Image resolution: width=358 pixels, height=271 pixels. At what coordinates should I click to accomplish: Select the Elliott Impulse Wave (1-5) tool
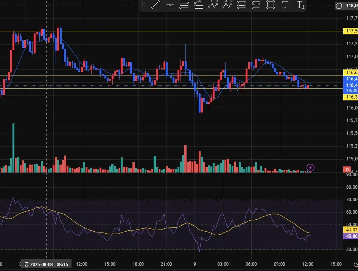click(213, 4)
